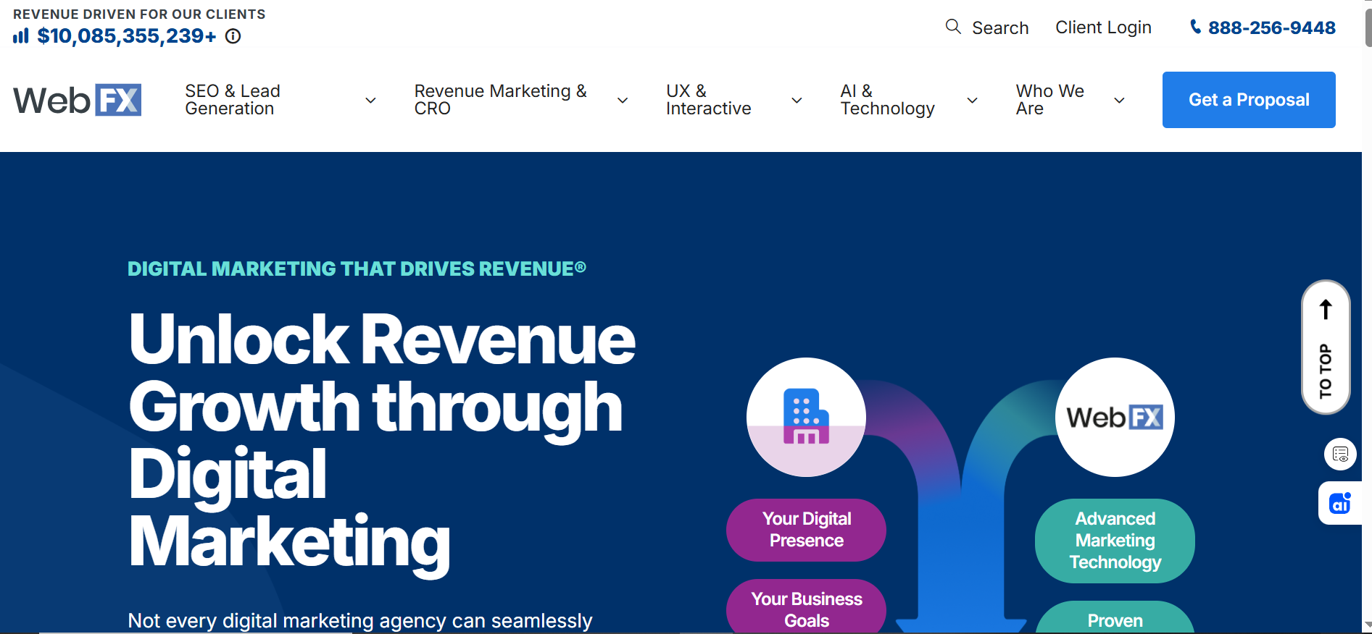Open SEO & Lead Generation menu
This screenshot has width=1372, height=634.
[233, 100]
